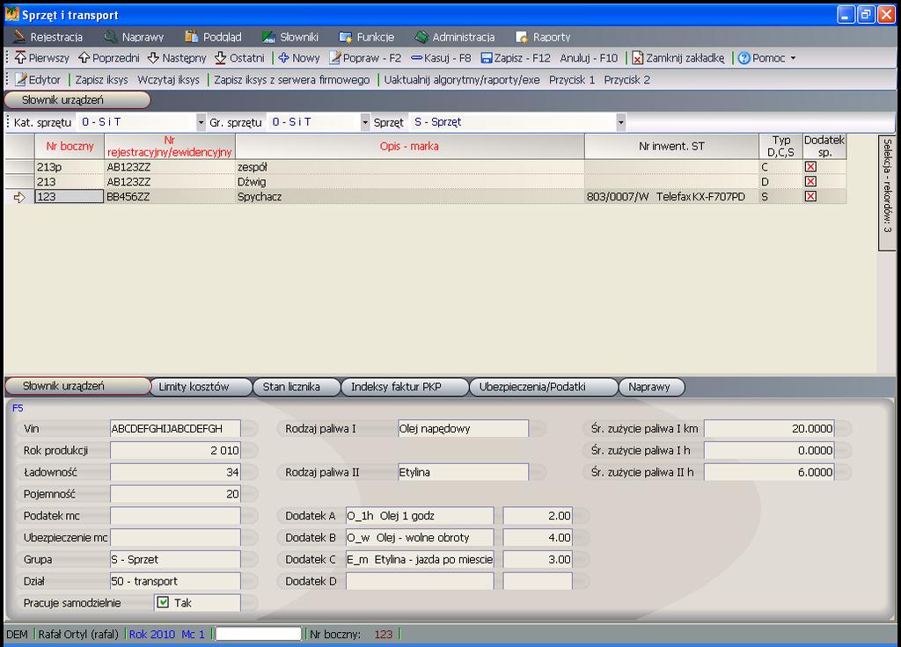Open the Kat. sprzętu dropdown

point(201,121)
